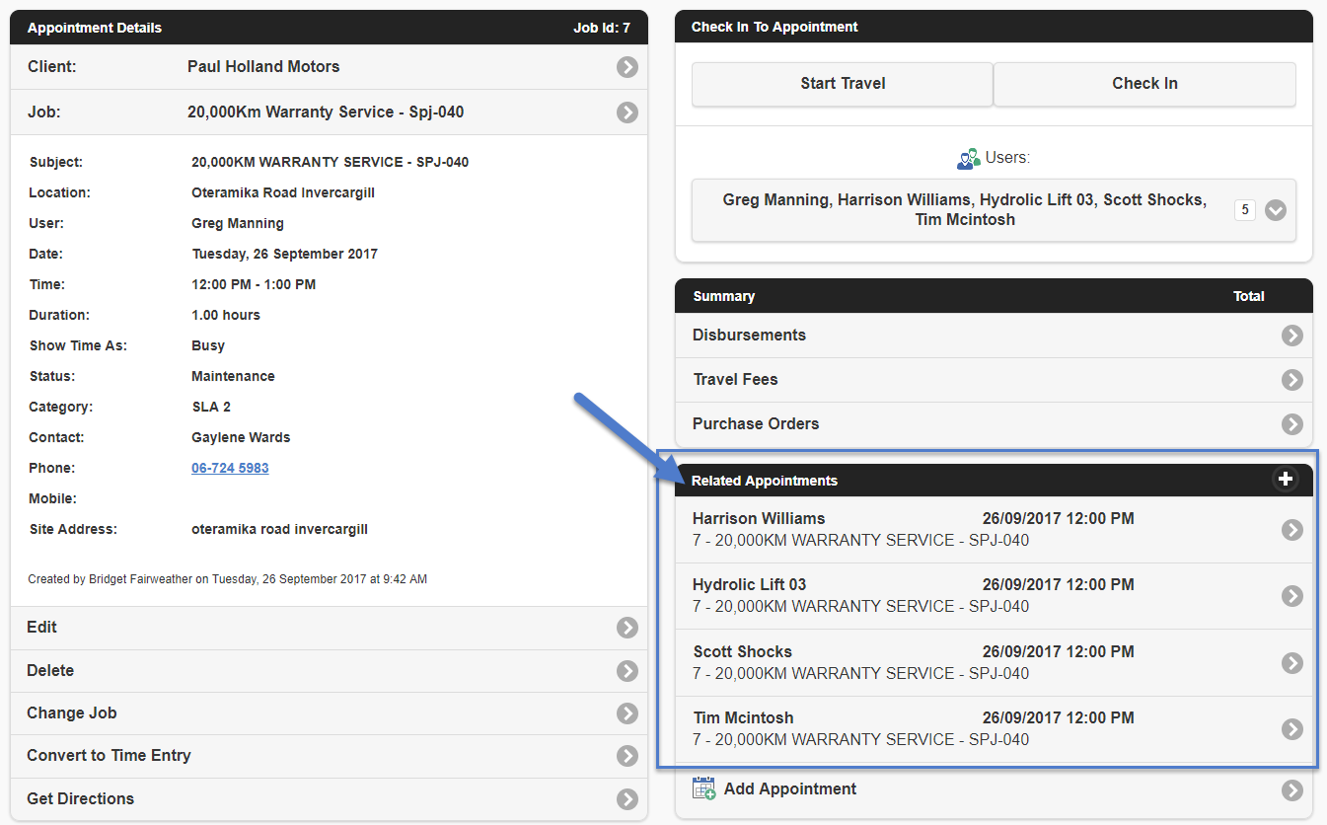This screenshot has height=825, width=1327.
Task: Expand the Users dropdown arrow
Action: (1276, 210)
